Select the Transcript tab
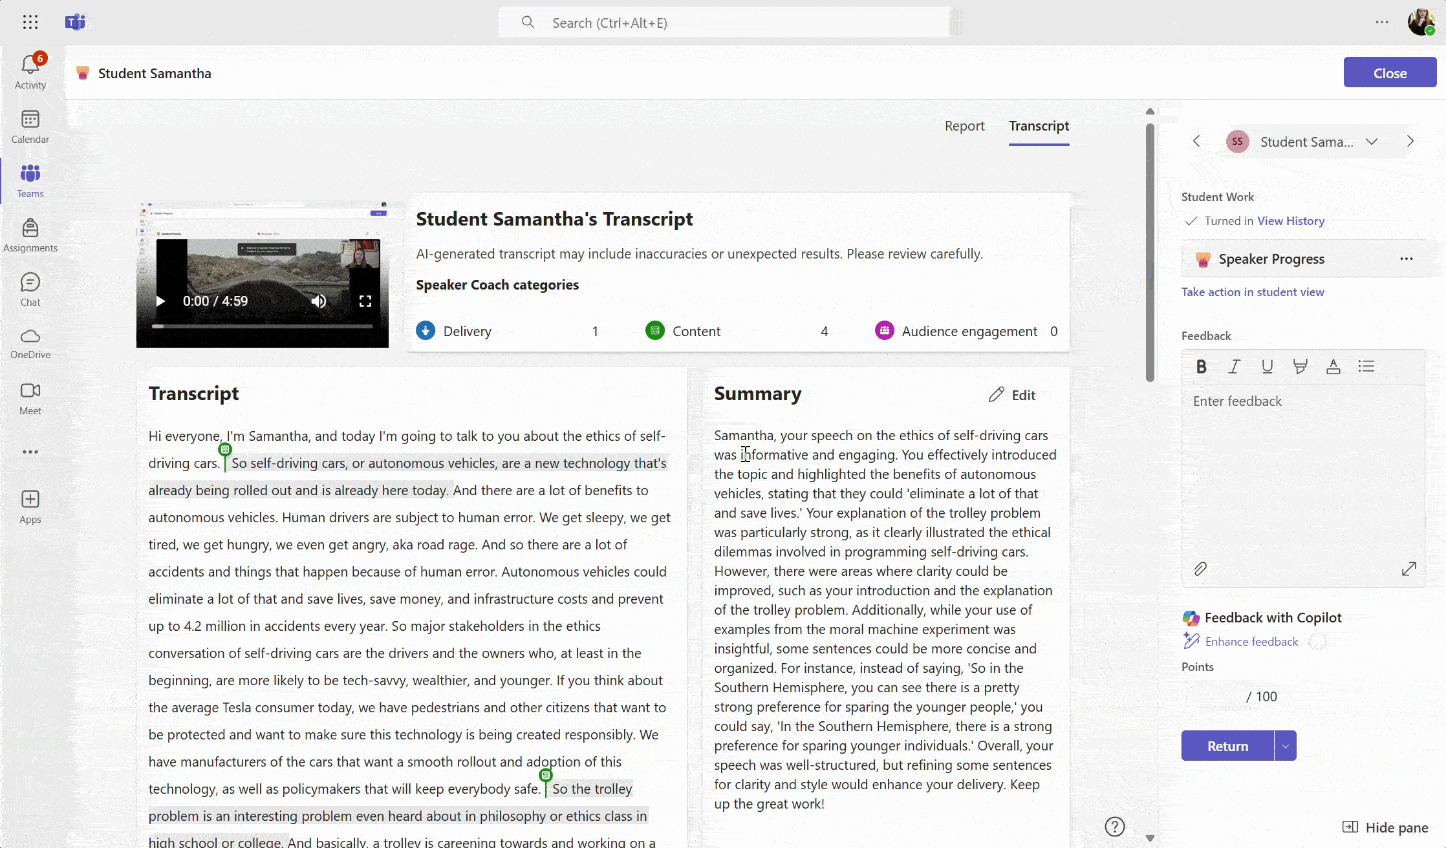The width and height of the screenshot is (1446, 848). (x=1039, y=126)
